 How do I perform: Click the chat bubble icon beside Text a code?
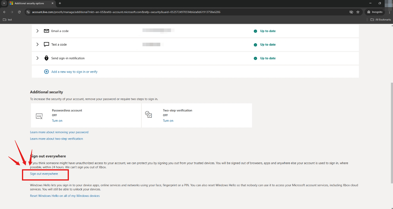point(46,44)
